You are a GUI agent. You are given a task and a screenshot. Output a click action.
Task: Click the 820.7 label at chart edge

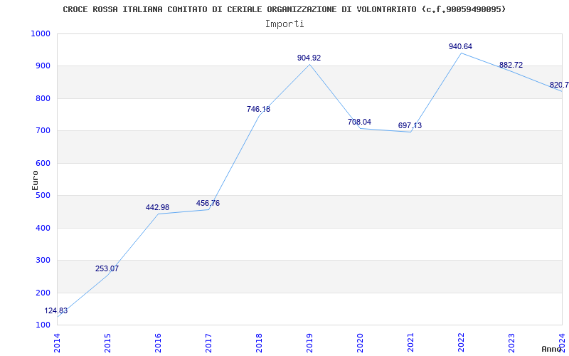(x=559, y=85)
